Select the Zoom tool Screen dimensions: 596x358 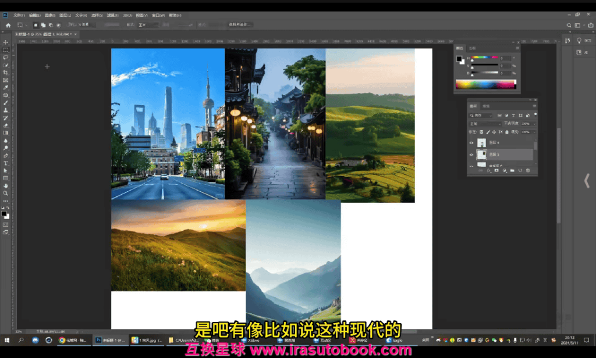6,193
